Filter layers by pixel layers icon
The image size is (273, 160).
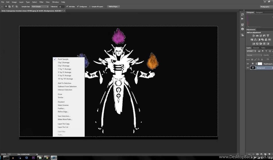point(259,51)
